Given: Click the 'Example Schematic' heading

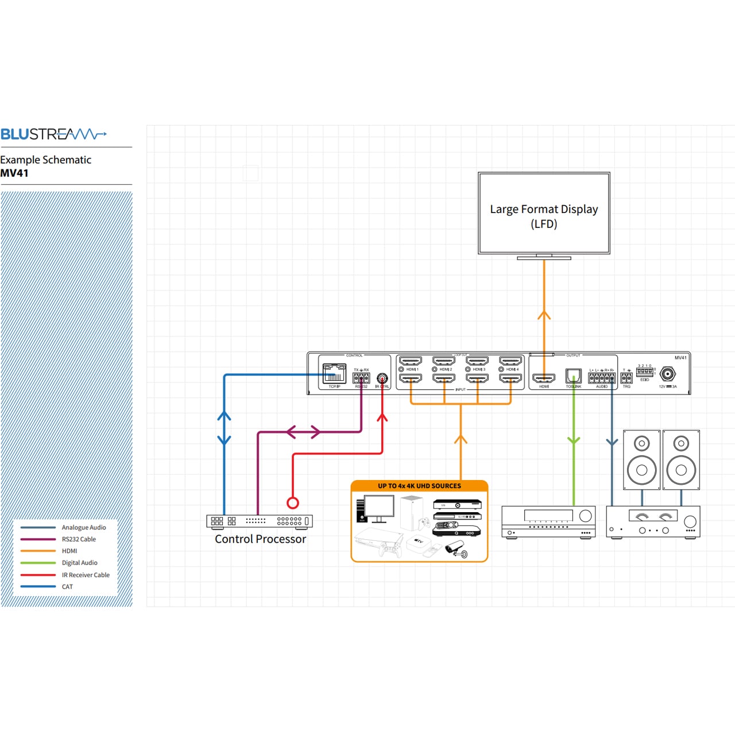Looking at the screenshot, I should pyautogui.click(x=46, y=160).
